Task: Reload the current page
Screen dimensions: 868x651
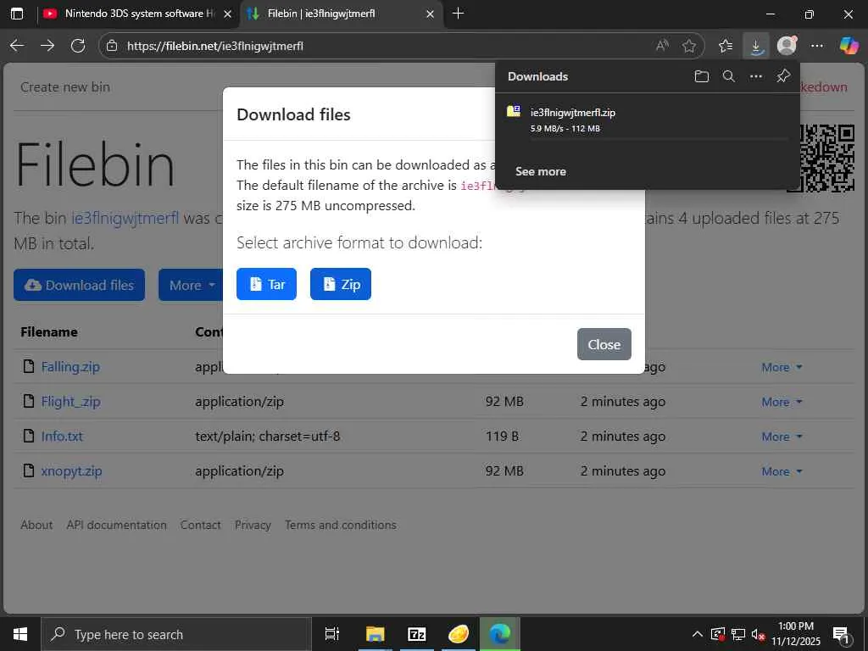Action: point(78,46)
